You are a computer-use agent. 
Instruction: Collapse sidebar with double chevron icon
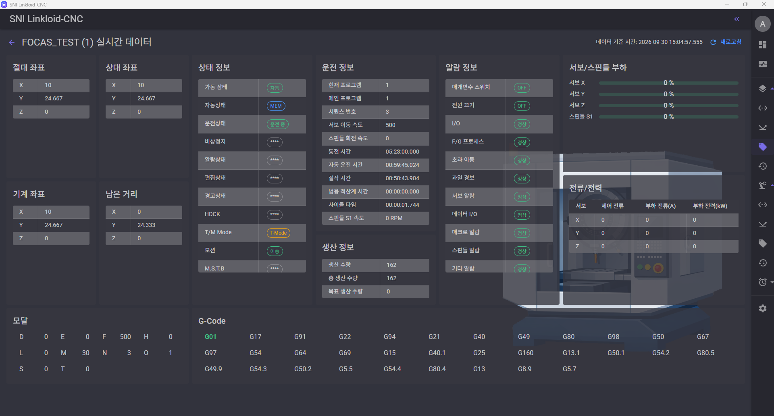point(737,19)
